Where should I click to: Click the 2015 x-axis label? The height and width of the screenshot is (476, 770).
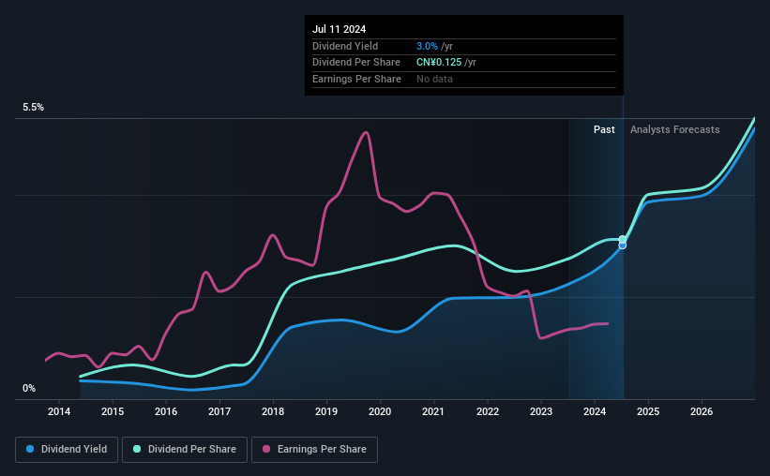[x=113, y=411]
